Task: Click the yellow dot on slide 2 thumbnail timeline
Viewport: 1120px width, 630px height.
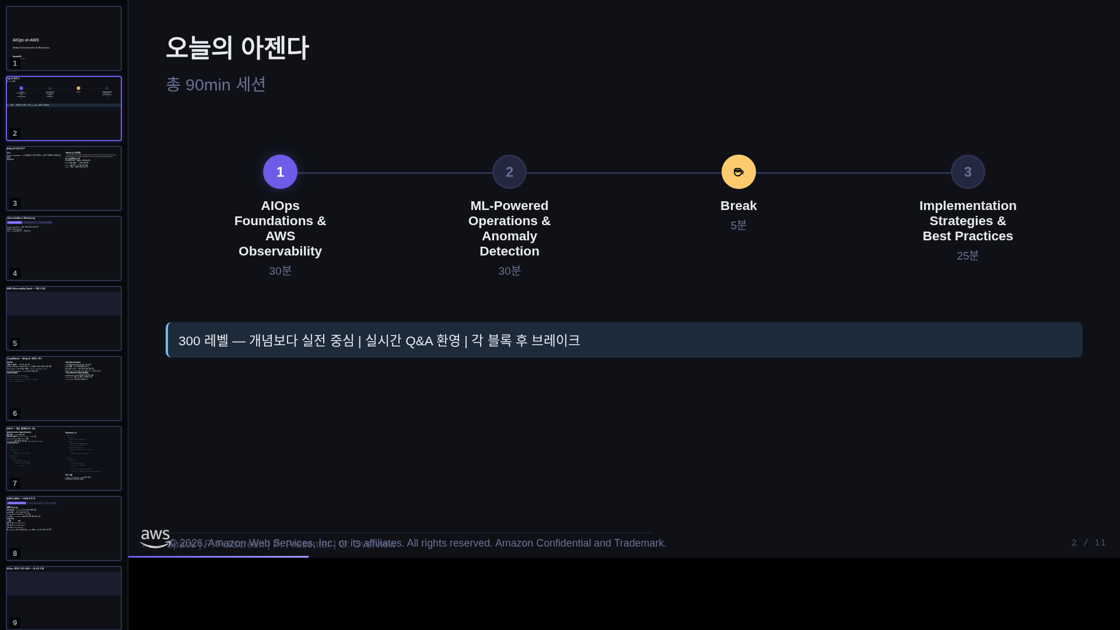Action: [x=78, y=89]
